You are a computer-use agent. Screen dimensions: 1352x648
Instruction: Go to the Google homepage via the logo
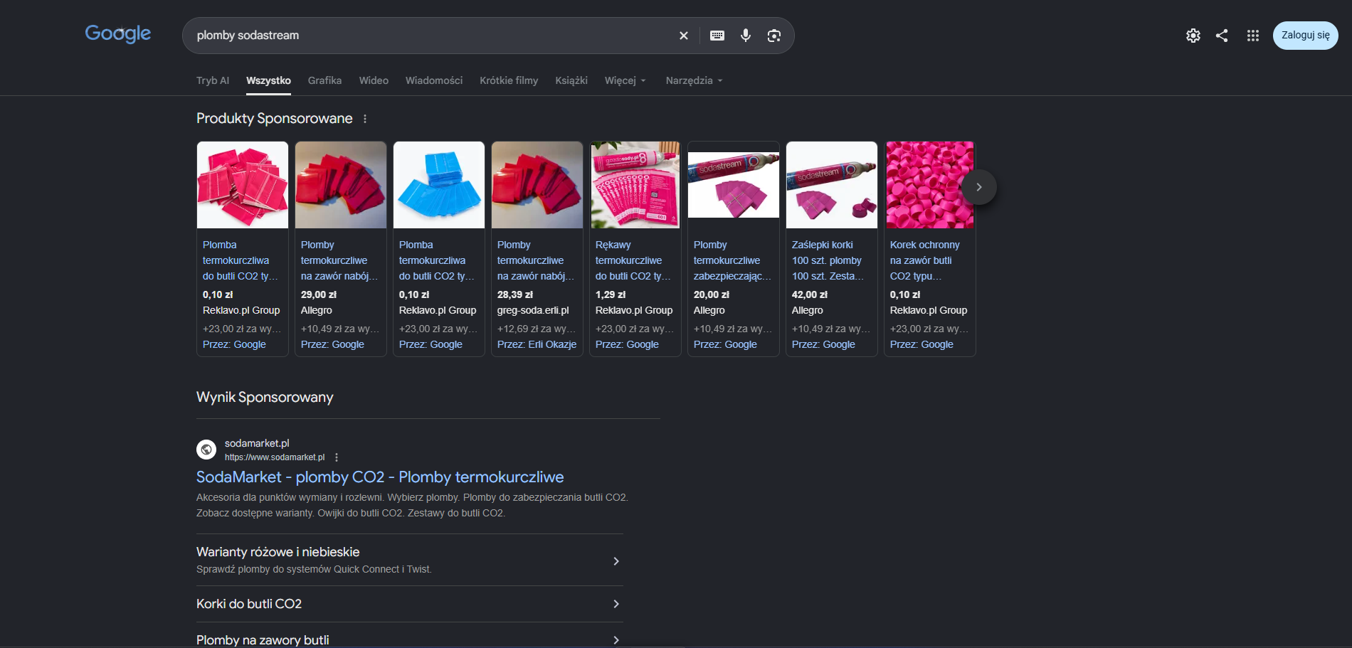click(x=118, y=33)
